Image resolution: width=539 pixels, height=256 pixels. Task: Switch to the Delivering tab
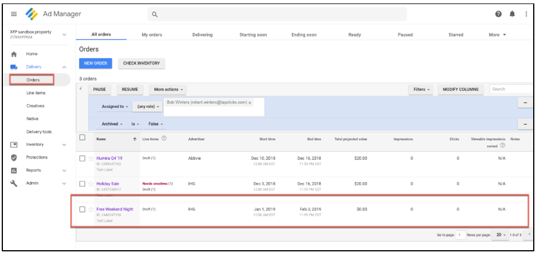(x=202, y=35)
